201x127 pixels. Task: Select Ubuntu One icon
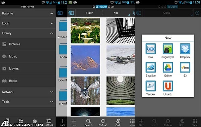click(168, 86)
